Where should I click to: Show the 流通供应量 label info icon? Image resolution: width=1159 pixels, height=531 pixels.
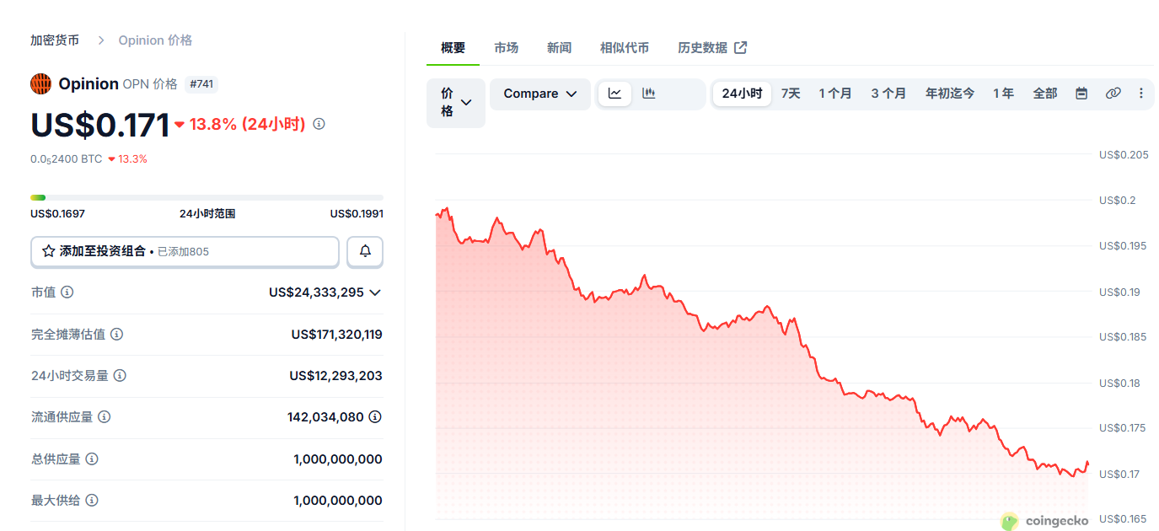tap(105, 417)
